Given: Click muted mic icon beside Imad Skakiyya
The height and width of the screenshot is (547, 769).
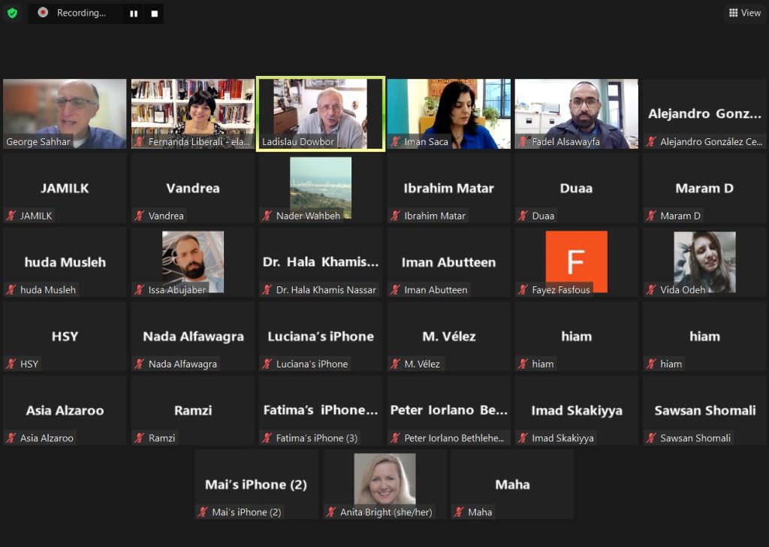Looking at the screenshot, I should (523, 438).
